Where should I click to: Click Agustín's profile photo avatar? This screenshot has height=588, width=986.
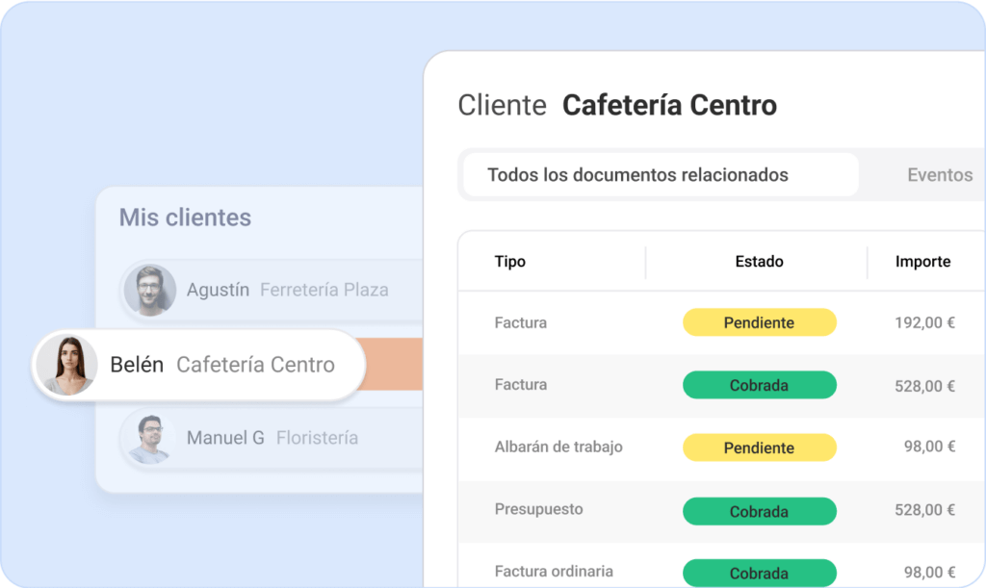(150, 290)
